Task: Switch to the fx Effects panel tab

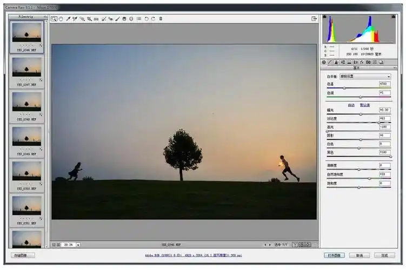Action: click(x=362, y=62)
